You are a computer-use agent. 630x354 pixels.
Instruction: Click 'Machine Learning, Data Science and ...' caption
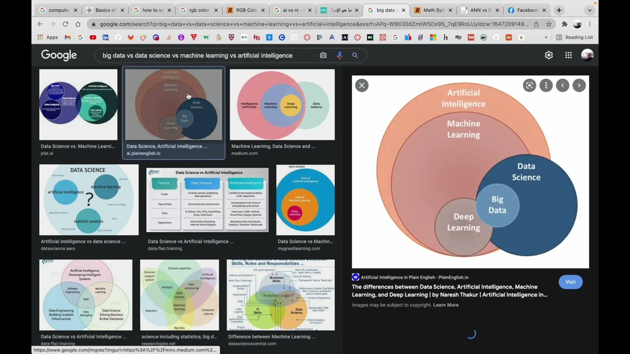pyautogui.click(x=273, y=146)
